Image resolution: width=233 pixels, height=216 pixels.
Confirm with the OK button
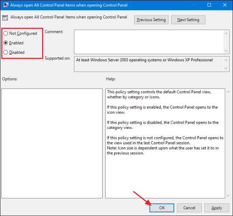coord(162,208)
